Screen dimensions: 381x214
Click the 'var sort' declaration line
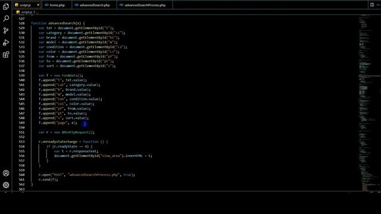tap(77, 66)
